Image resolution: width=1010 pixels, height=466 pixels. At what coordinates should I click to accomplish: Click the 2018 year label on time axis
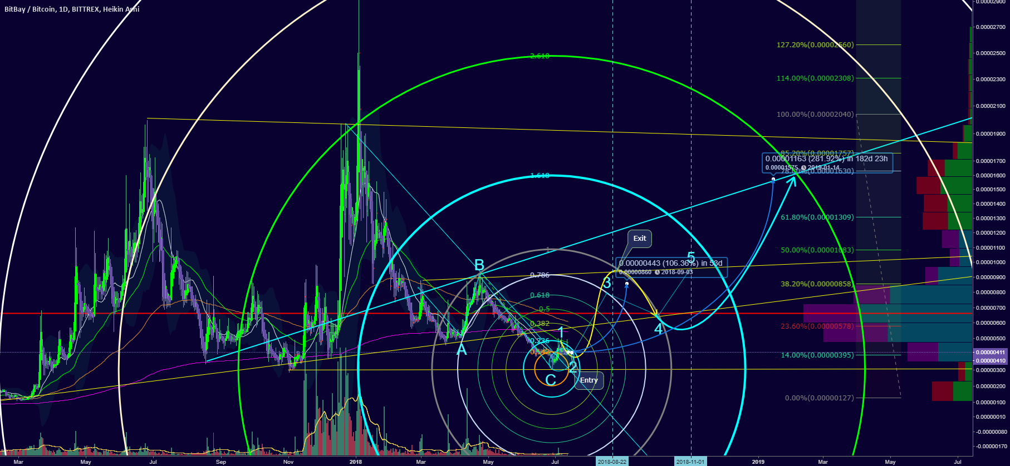[x=356, y=462]
